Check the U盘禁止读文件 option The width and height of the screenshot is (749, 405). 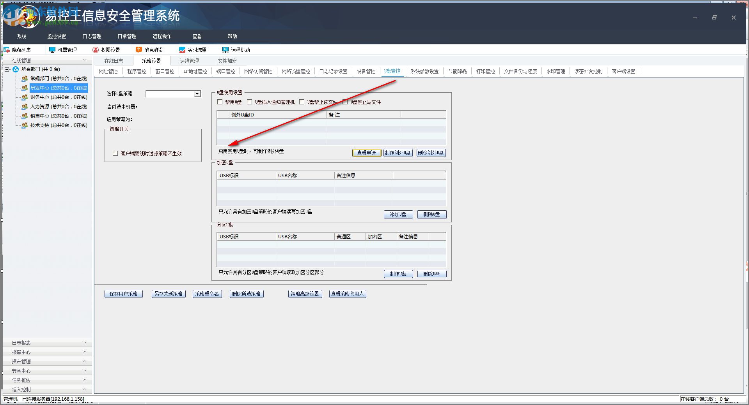tap(302, 102)
